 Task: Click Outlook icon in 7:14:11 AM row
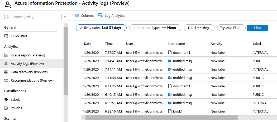point(170,70)
